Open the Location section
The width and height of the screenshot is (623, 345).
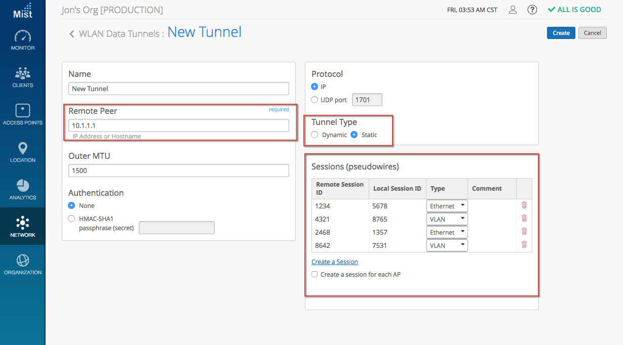point(23,152)
